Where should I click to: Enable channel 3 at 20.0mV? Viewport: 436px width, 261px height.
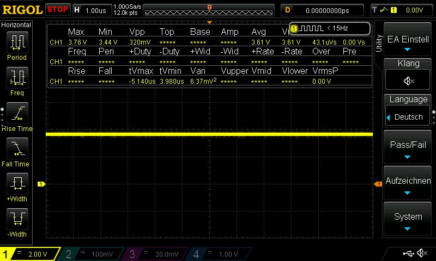(158, 254)
